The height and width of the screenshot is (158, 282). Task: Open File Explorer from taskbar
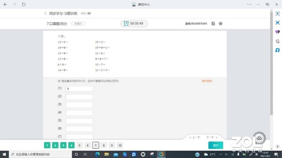click(x=107, y=154)
